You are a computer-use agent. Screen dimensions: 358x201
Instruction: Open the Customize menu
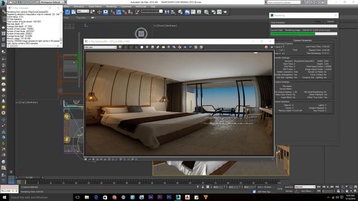[126, 7]
